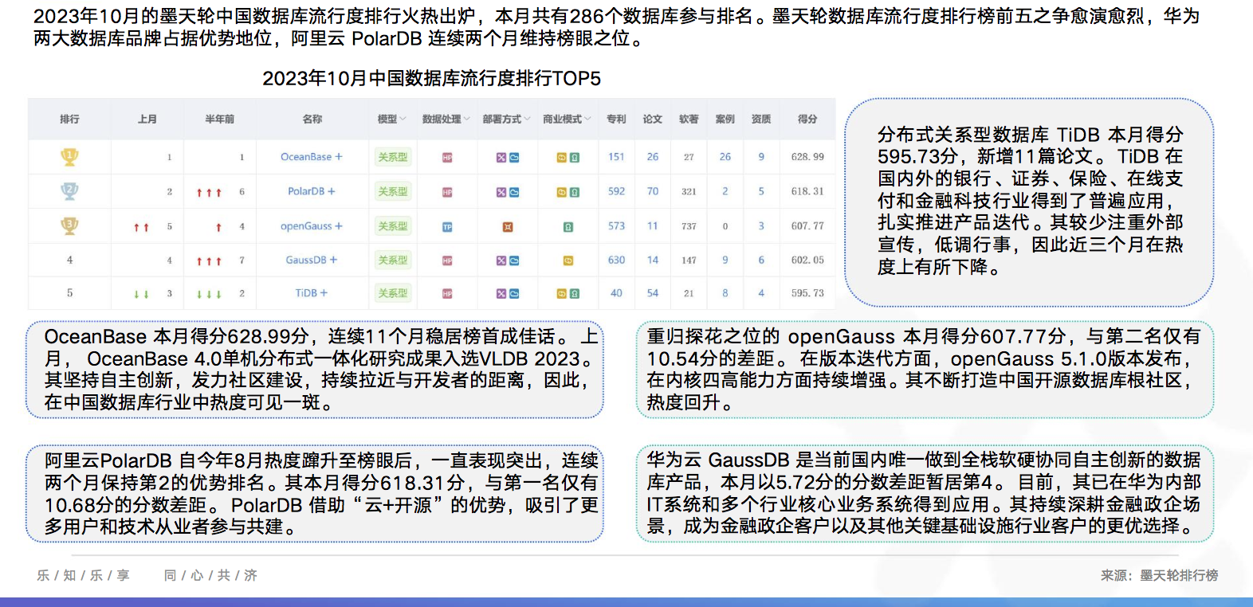Click the 软著 column header

pos(689,119)
